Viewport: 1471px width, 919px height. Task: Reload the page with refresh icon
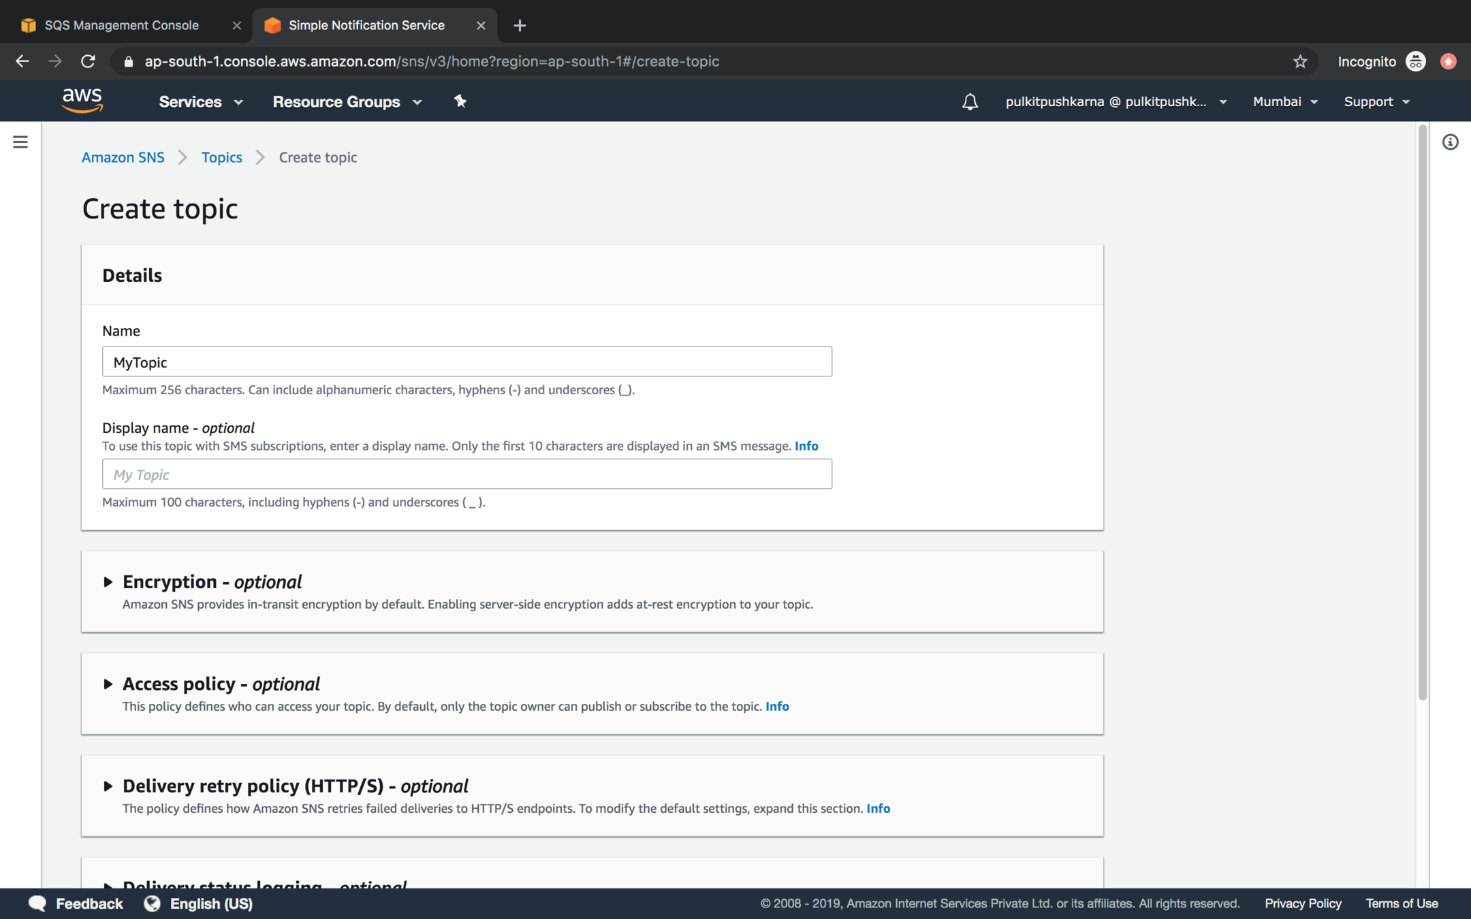click(88, 61)
